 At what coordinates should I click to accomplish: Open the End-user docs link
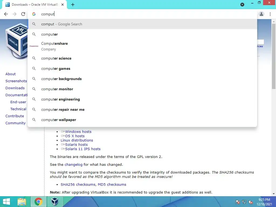click(18, 102)
